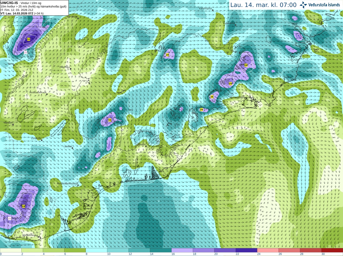This screenshot has width=343, height=256.
Task: Click the legend number 30
Action: (323, 254)
